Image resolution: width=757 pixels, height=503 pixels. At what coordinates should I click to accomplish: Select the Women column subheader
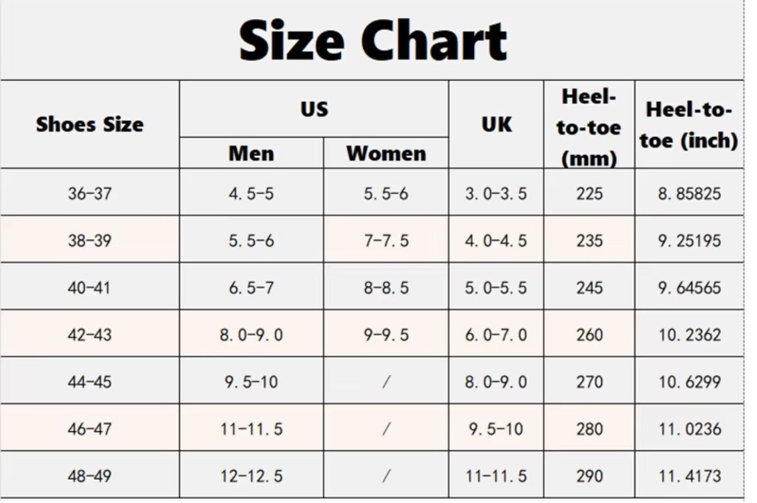[386, 153]
